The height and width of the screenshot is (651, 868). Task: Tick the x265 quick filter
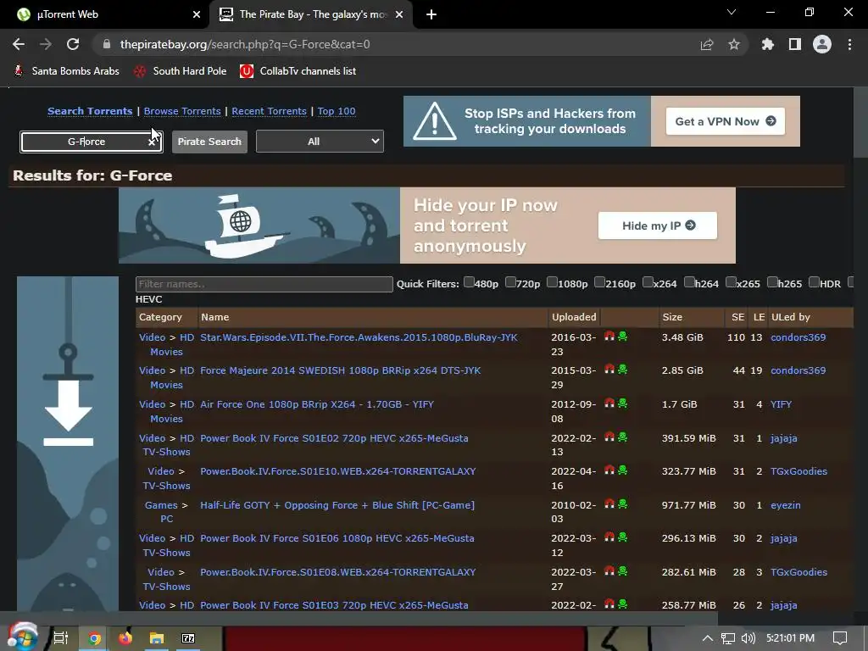tap(731, 282)
